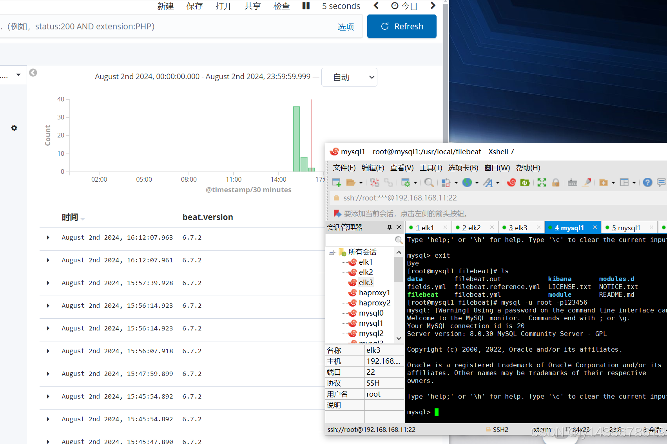The width and height of the screenshot is (667, 444).
Task: Click the 选项 link in the search bar
Action: 345,27
